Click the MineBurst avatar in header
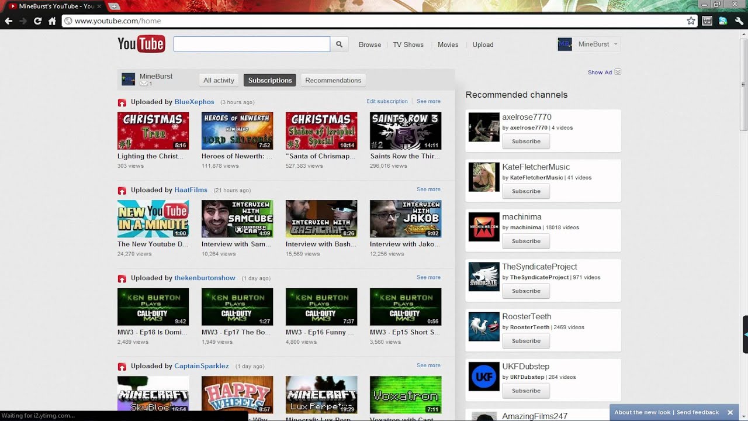748x421 pixels. (565, 44)
